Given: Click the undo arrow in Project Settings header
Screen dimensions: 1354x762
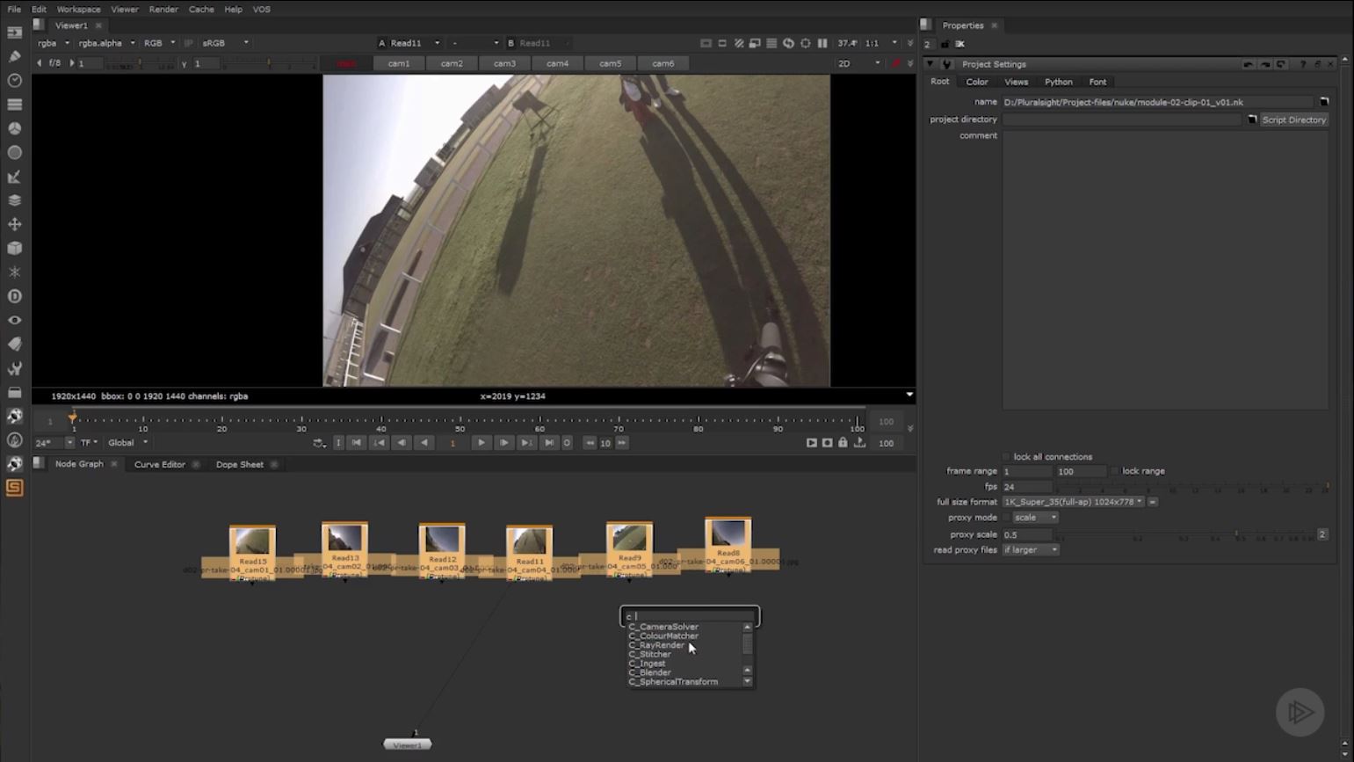Looking at the screenshot, I should [1248, 64].
